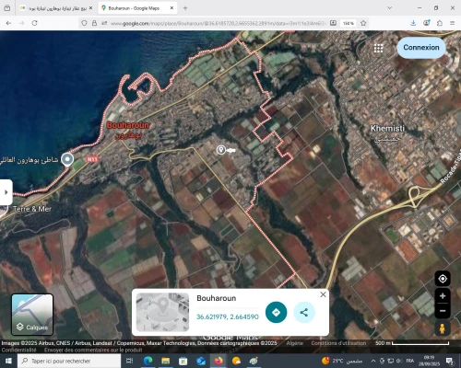This screenshot has height=368, width=461.
Task: Go back to previous page
Action: point(8,23)
